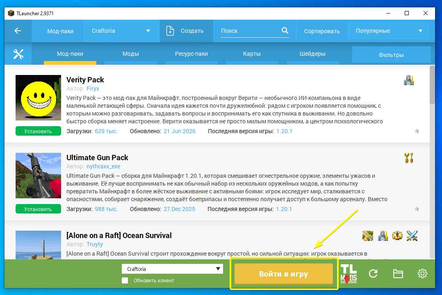The width and height of the screenshot is (442, 295).
Task: Open the wrench and screwdriver tools icon
Action: point(18,54)
